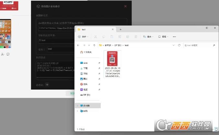The width and height of the screenshot is (219, 135).
Task: Add a new Explorer tab
Action: pyautogui.click(x=121, y=30)
